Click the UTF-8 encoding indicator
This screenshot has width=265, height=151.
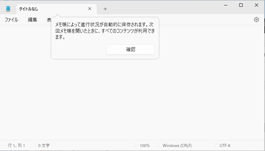tap(225, 146)
